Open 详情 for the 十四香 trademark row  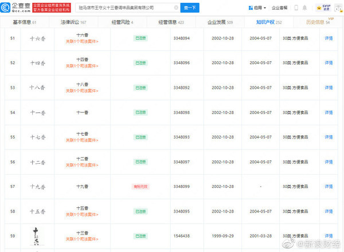click(329, 63)
